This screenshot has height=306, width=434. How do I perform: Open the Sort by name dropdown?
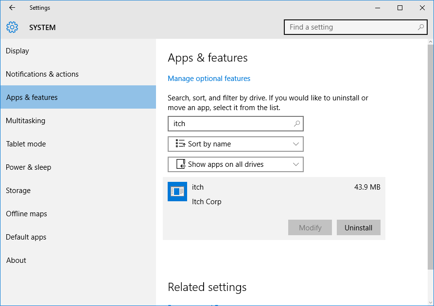(236, 144)
